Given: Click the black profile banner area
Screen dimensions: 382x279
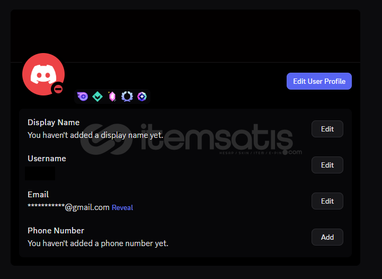Looking at the screenshot, I should tap(185, 36).
